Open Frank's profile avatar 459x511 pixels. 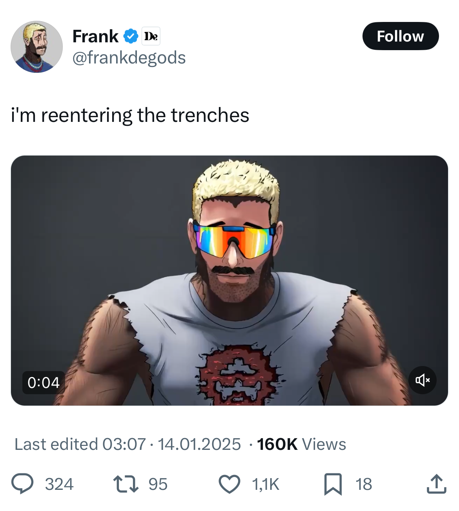(36, 47)
